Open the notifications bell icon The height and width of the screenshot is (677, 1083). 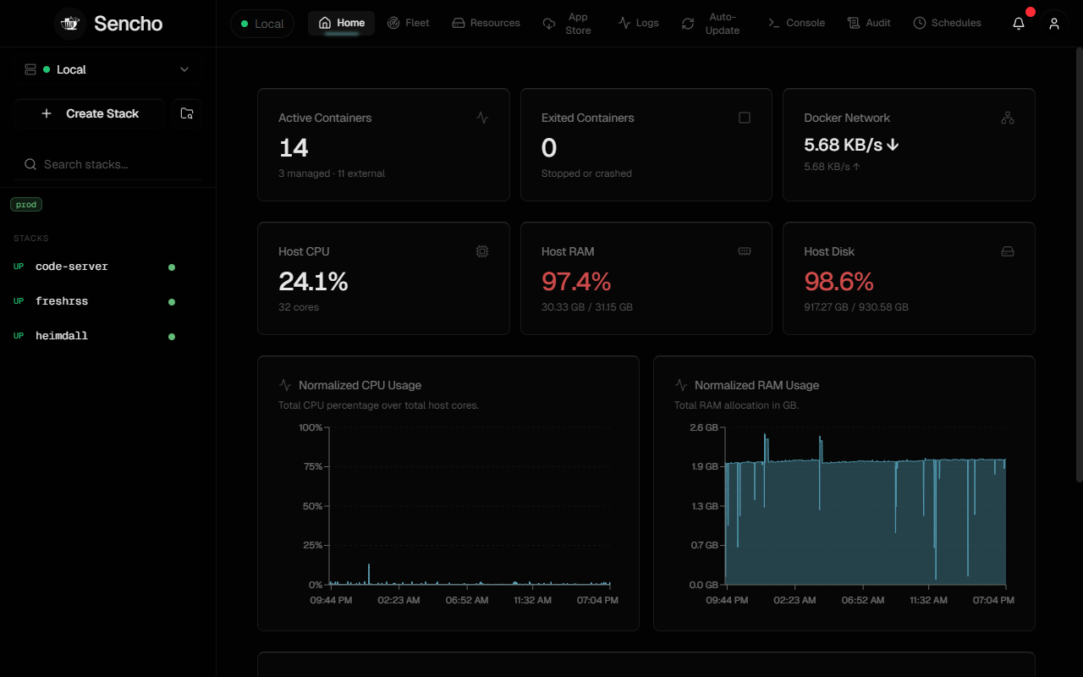(1019, 24)
